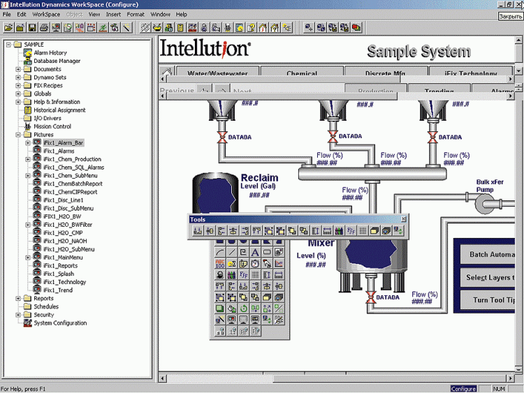Expand the Globals folder

coord(18,94)
